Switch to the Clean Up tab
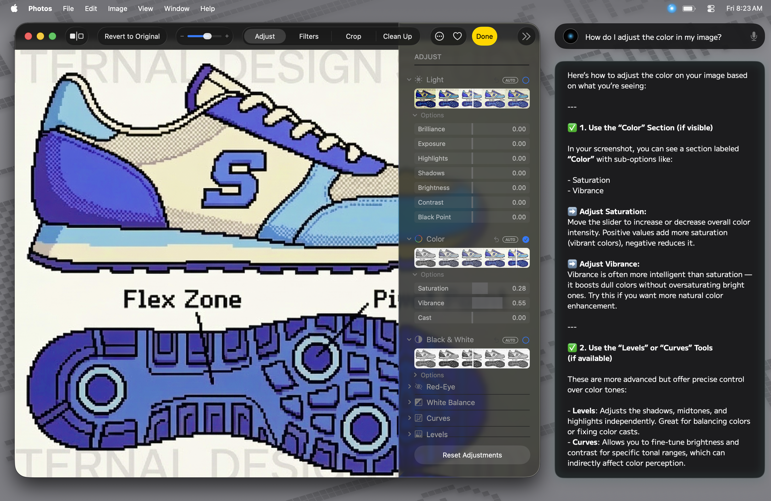This screenshot has height=501, width=771. point(397,36)
